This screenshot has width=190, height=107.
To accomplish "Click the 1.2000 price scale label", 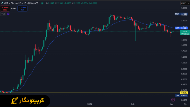I will click(x=184, y=57).
